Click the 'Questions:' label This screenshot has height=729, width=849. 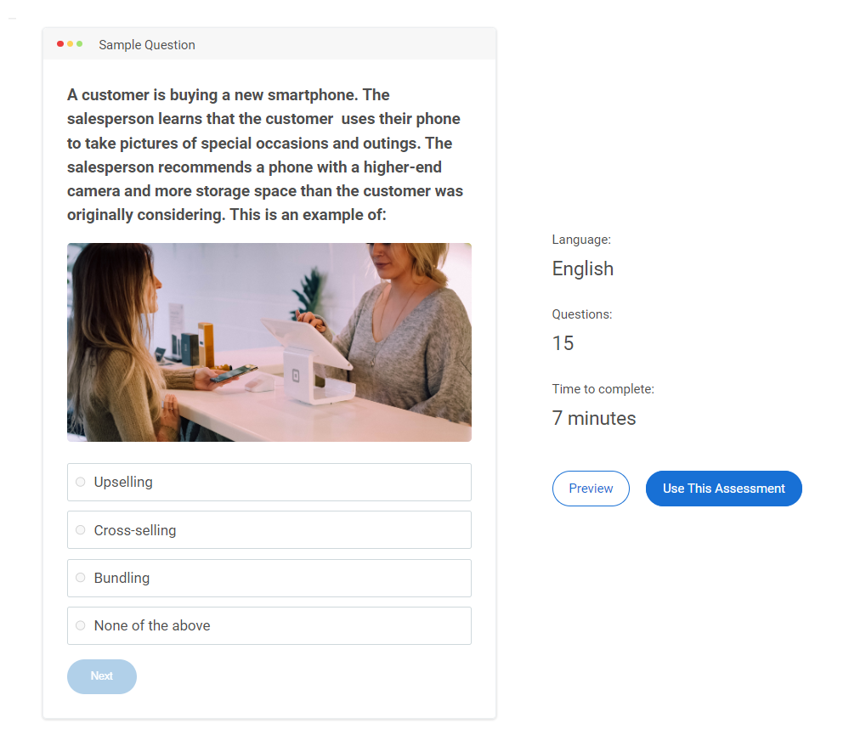tap(582, 314)
